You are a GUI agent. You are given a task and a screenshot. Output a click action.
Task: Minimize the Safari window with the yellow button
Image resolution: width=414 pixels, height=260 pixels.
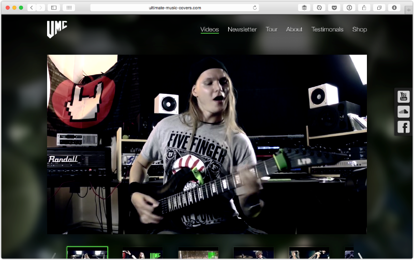14,8
